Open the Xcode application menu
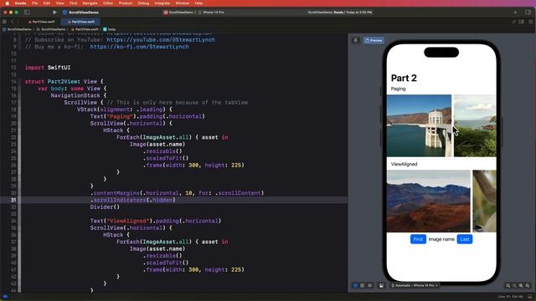The width and height of the screenshot is (536, 301). click(x=20, y=3)
